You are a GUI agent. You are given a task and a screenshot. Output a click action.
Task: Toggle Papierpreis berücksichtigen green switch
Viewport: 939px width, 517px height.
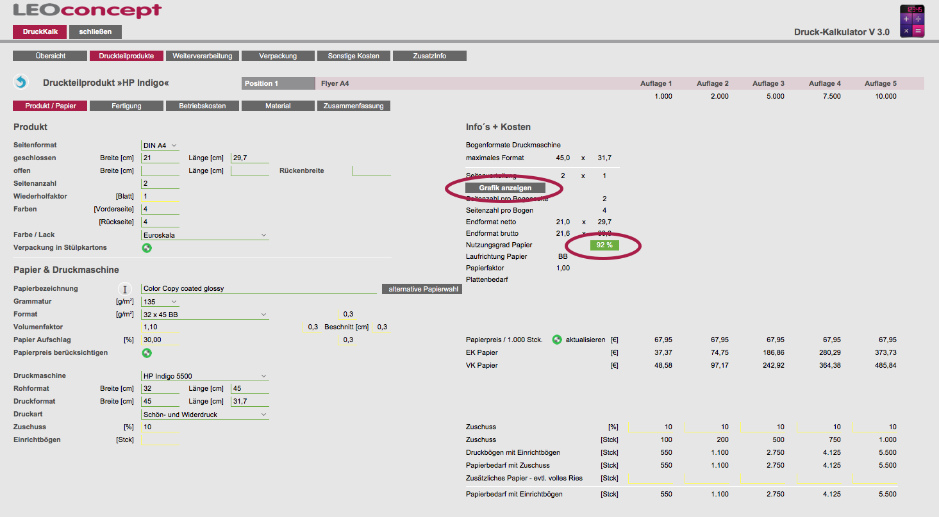point(147,353)
